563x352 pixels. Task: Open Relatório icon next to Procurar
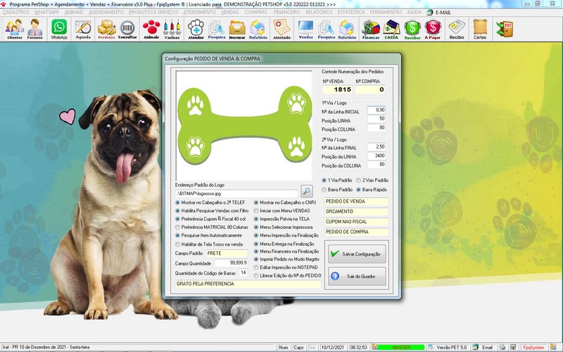click(x=258, y=29)
